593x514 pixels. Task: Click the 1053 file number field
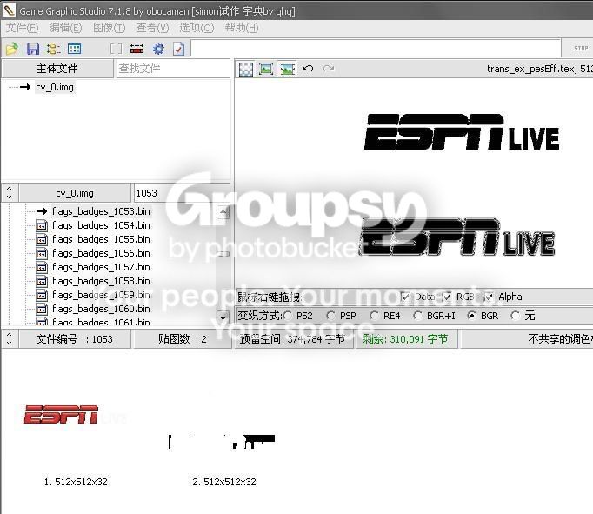pyautogui.click(x=181, y=193)
